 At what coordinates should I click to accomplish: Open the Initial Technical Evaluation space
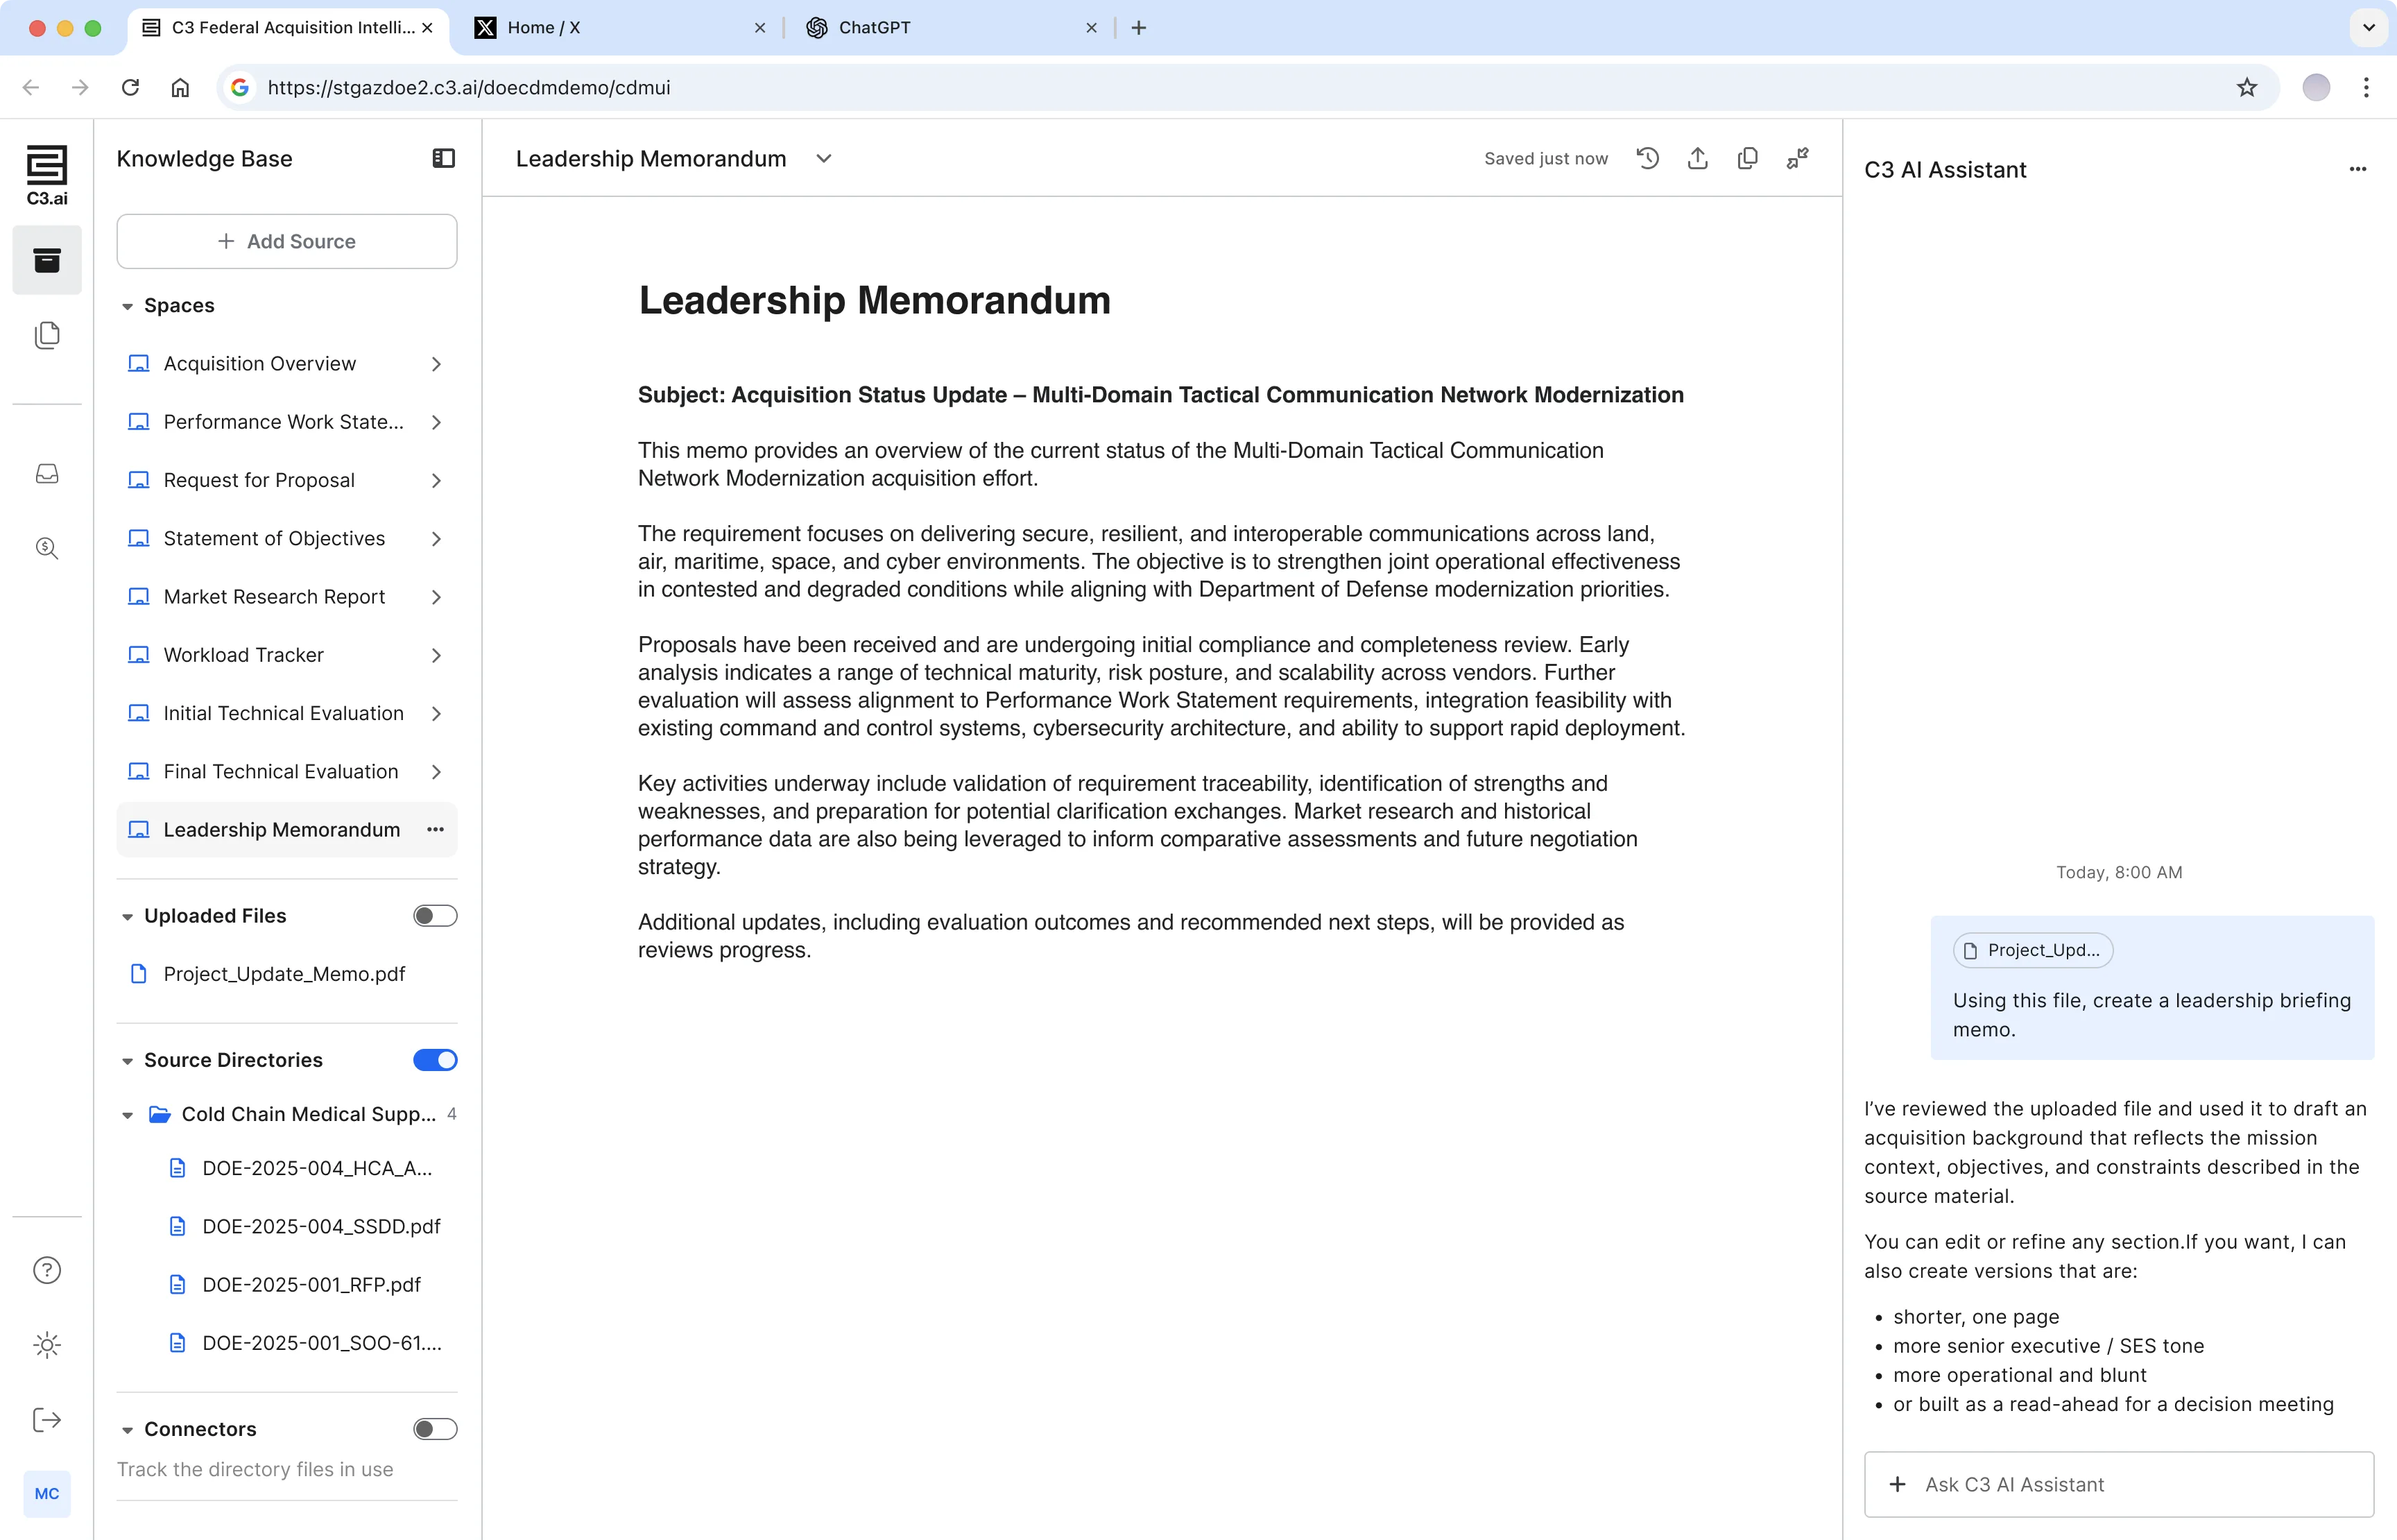pyautogui.click(x=287, y=713)
